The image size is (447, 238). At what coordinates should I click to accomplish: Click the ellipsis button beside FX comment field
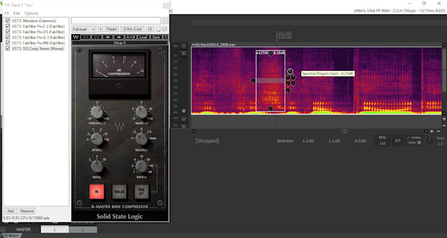(165, 21)
